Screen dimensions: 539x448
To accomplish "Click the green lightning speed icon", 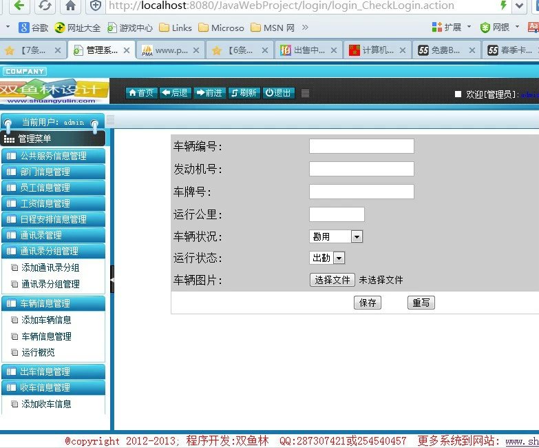I will [504, 5].
